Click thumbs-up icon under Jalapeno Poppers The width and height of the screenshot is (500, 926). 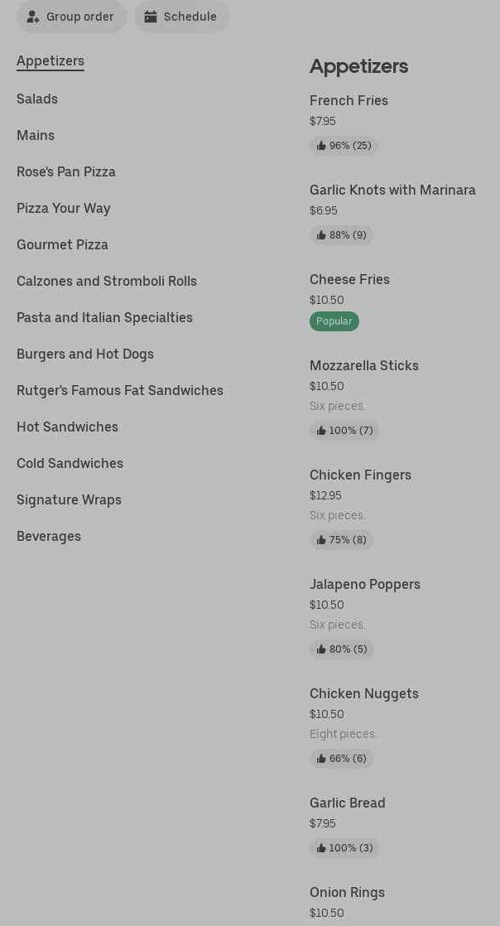pyautogui.click(x=321, y=649)
